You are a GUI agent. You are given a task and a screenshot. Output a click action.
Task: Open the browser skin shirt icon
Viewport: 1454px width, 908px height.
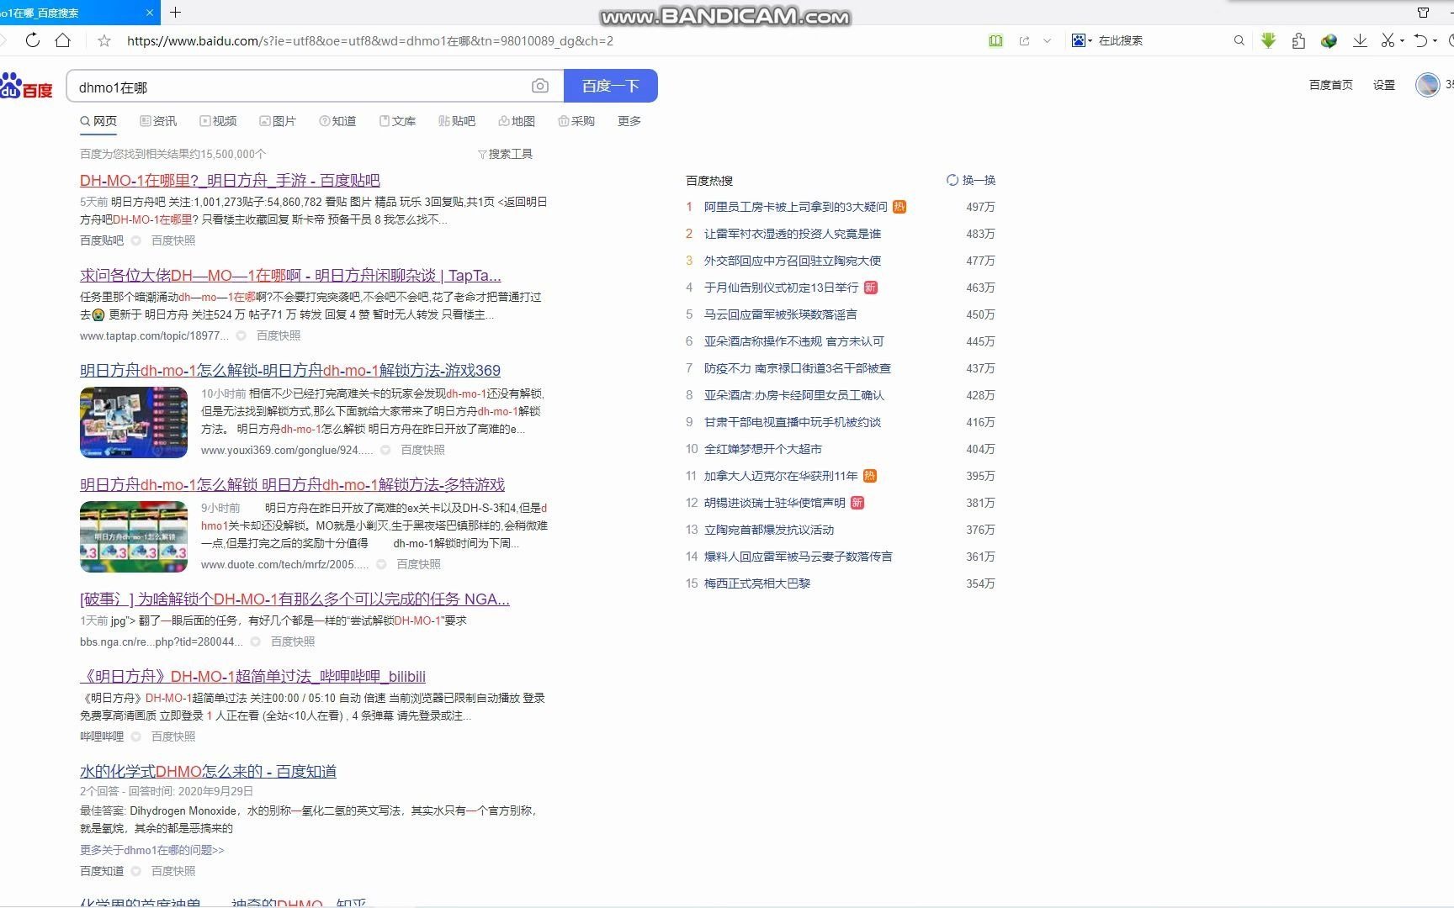pos(1424,13)
